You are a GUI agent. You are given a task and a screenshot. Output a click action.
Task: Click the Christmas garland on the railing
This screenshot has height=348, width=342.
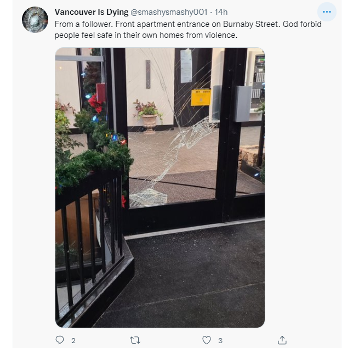(93, 155)
